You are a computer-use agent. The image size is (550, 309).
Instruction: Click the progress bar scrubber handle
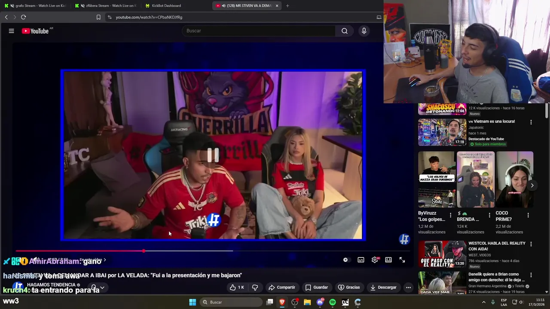coord(144,251)
